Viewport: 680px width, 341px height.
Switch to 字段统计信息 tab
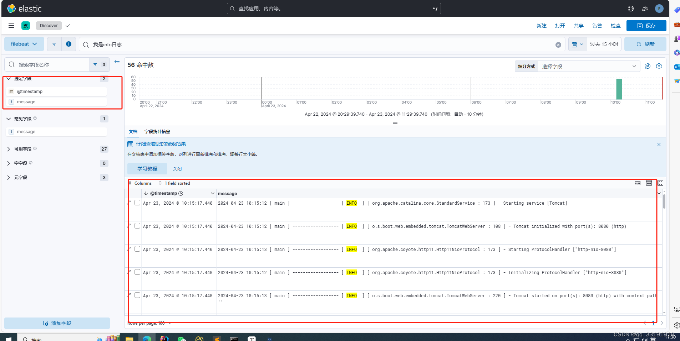coord(157,132)
